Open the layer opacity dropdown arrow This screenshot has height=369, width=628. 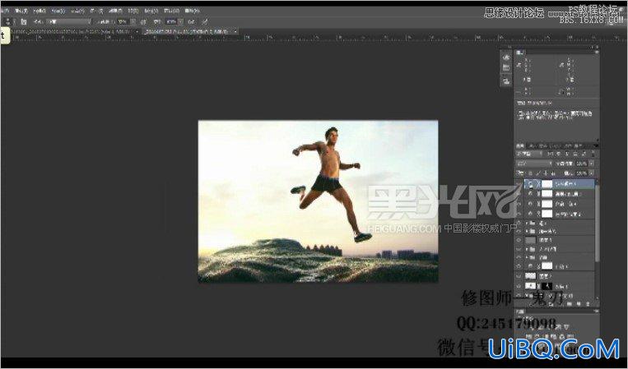tap(592, 164)
